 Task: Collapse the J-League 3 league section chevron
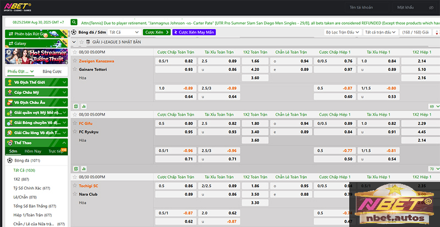pos(75,42)
